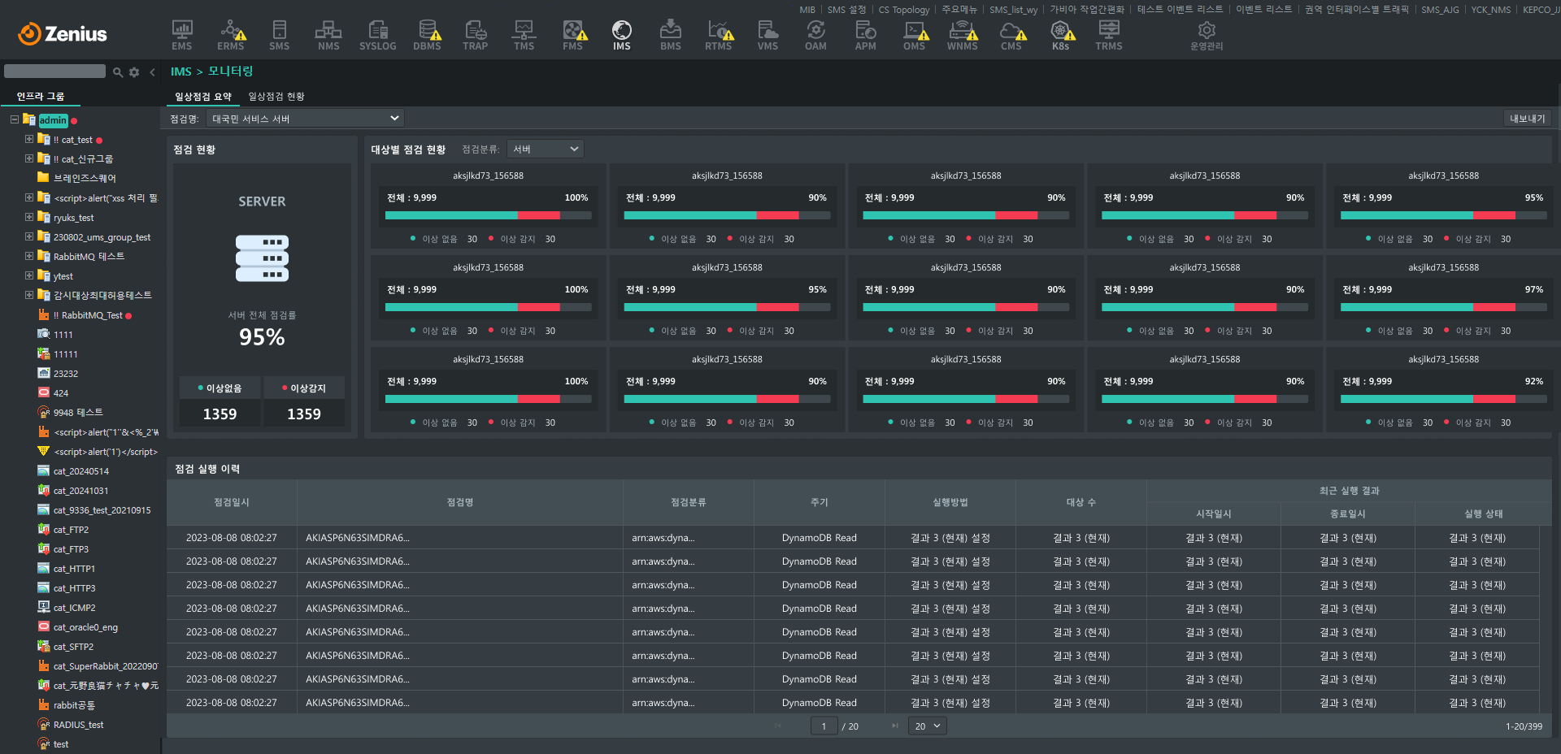Image resolution: width=1561 pixels, height=754 pixels.
Task: Expand the ryuks_test group
Action: pyautogui.click(x=29, y=217)
